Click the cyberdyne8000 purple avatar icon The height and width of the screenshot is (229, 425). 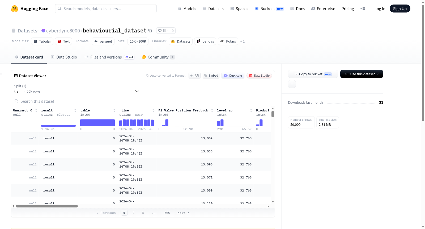pos(43,31)
